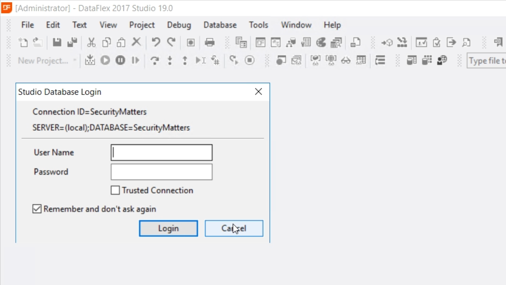Viewport: 506px width, 285px height.
Task: Close the Studio Database Login dialog
Action: tap(259, 92)
